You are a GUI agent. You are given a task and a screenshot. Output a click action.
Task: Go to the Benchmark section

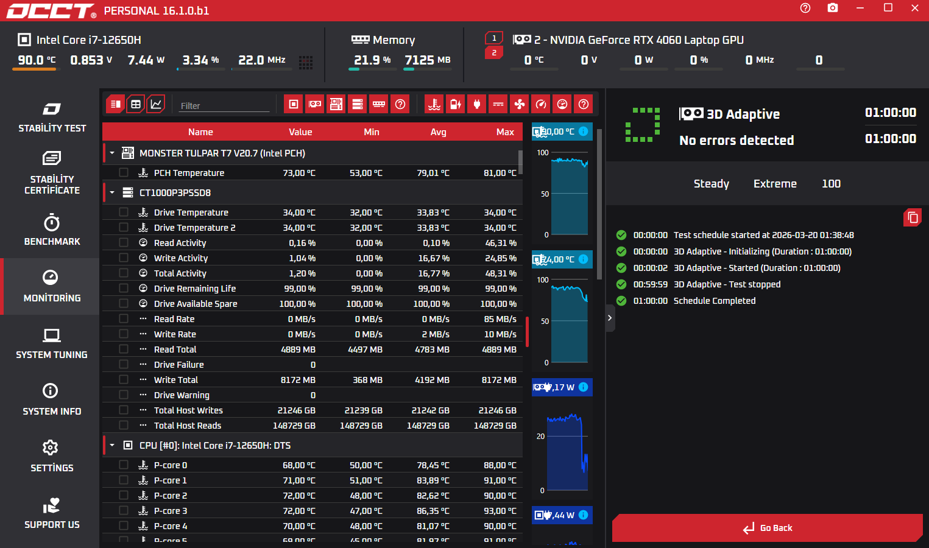[x=52, y=230]
